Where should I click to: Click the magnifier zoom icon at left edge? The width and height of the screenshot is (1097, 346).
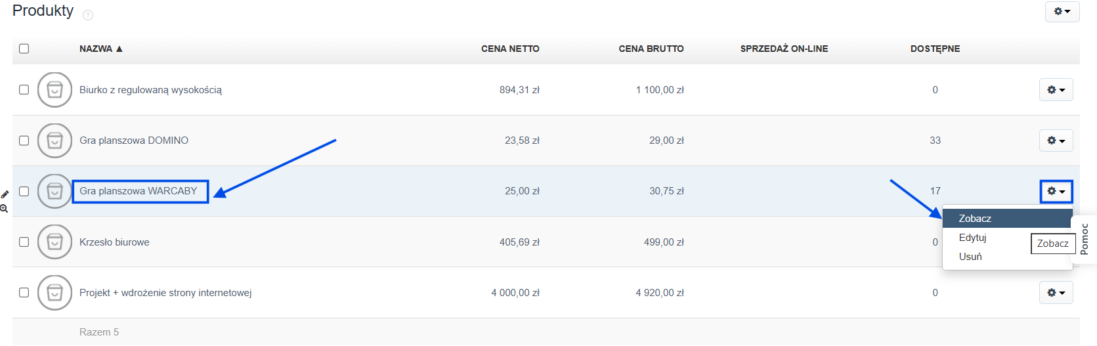4,208
